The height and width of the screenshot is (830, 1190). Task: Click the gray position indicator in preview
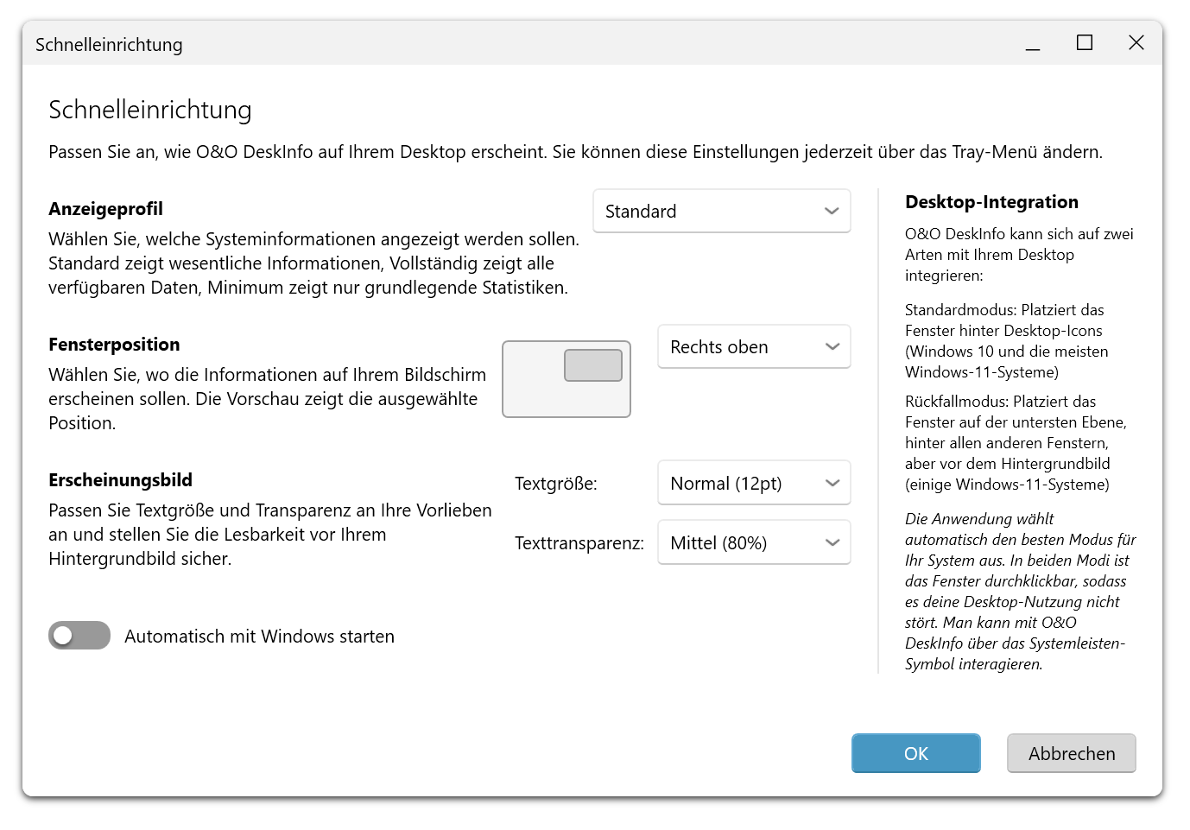coord(593,365)
